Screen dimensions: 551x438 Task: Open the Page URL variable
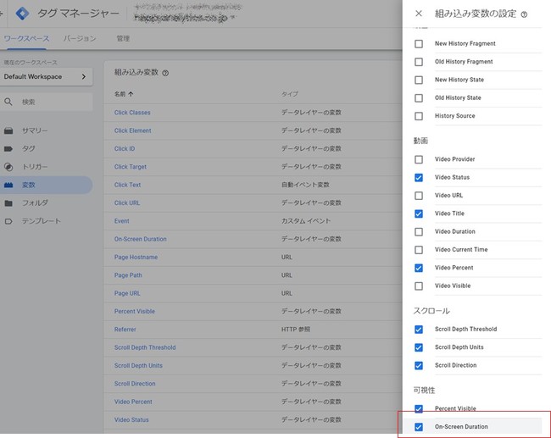[x=127, y=294]
